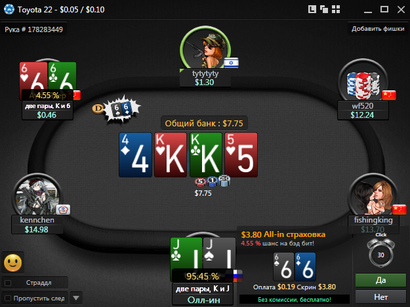Choose the tile grid layout icon
The width and height of the screenshot is (410, 307).
pyautogui.click(x=336, y=9)
